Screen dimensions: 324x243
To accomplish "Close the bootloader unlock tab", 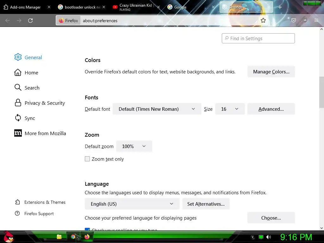I will click(x=104, y=7).
